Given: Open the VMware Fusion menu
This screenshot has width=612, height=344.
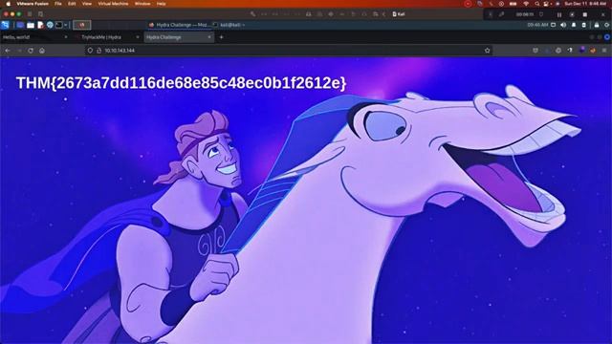Looking at the screenshot, I should (x=33, y=4).
